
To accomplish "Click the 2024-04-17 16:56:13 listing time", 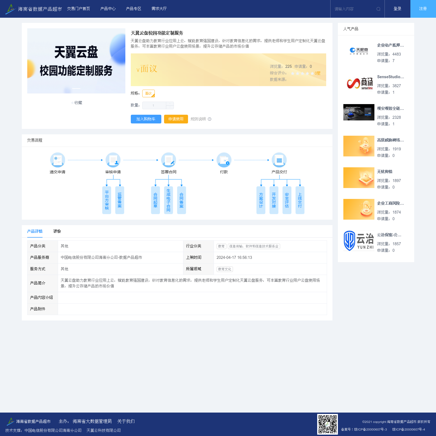I will click(x=234, y=258).
